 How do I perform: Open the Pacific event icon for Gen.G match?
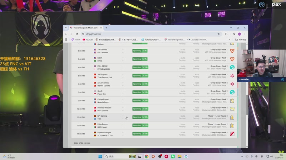click(x=232, y=92)
